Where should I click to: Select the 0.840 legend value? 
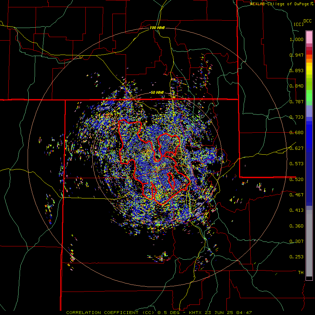click(296, 86)
